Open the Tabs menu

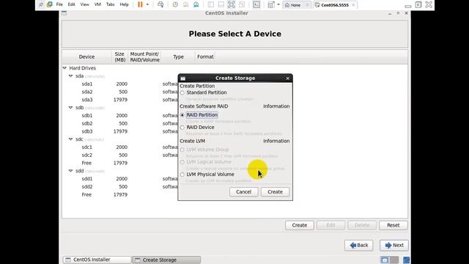pyautogui.click(x=111, y=4)
